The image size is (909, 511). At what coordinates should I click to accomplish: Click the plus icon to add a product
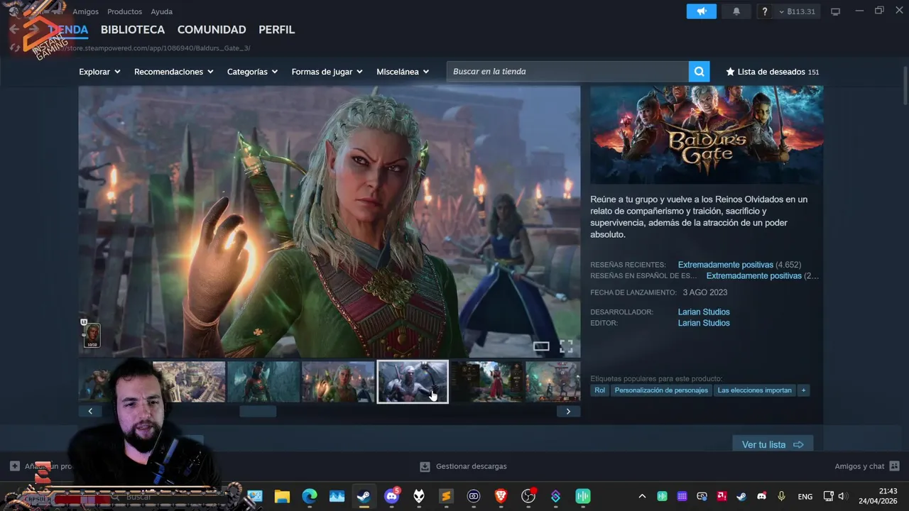pyautogui.click(x=15, y=466)
